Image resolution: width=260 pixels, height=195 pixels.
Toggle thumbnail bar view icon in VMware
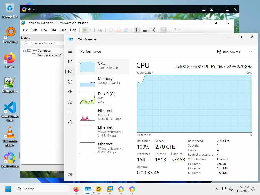(x=144, y=30)
